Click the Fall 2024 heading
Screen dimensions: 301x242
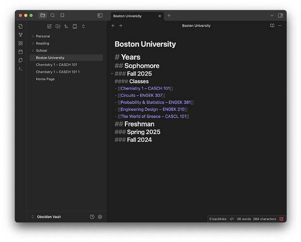tap(139, 140)
